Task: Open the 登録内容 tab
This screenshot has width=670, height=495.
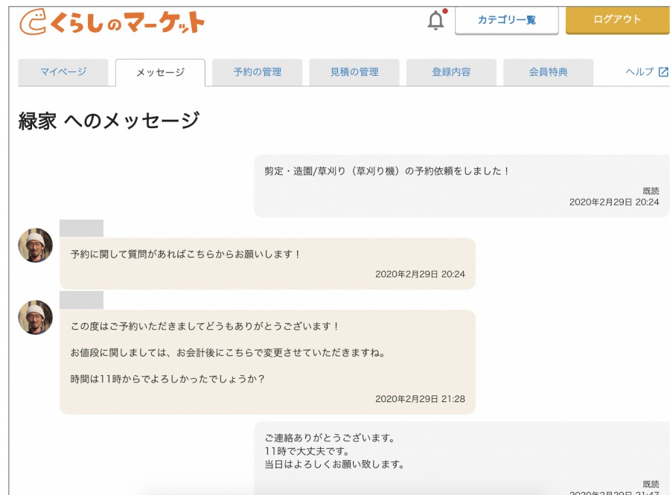Action: click(451, 72)
